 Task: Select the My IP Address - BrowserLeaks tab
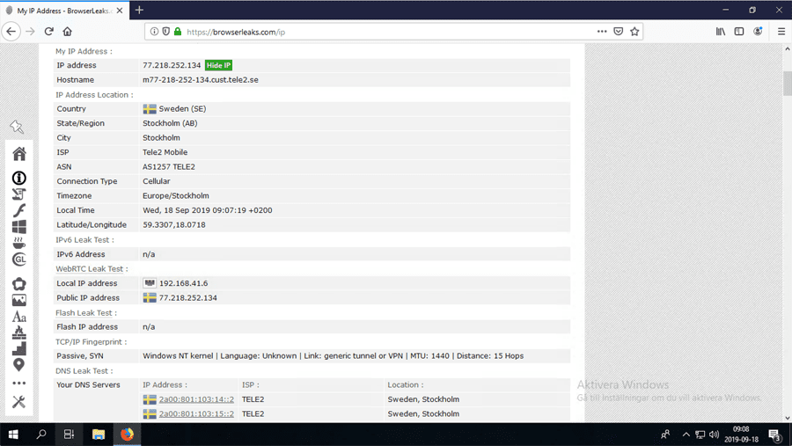[64, 10]
